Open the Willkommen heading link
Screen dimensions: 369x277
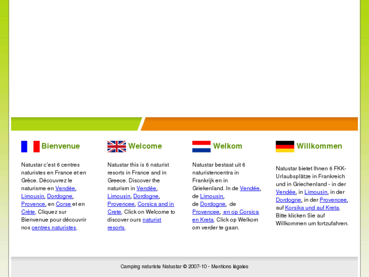[319, 146]
